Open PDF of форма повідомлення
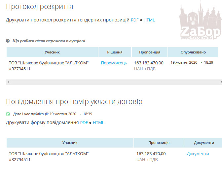This screenshot has width=222, height=169. pos(84,123)
